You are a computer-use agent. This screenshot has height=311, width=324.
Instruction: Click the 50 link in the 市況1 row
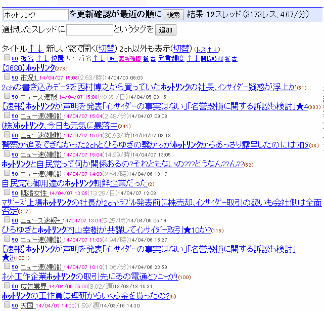tap(15, 78)
